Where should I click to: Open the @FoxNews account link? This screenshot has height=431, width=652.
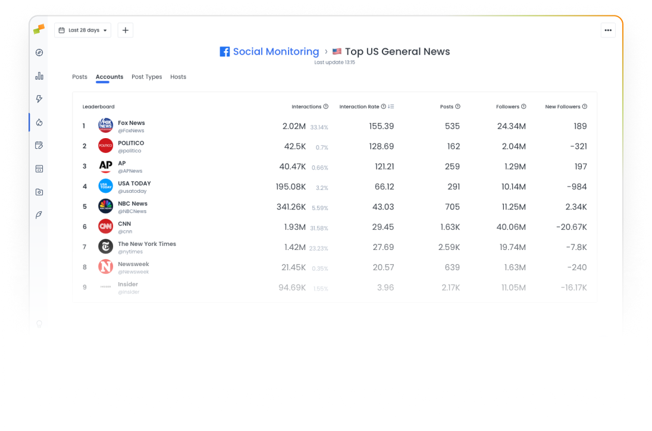(131, 130)
